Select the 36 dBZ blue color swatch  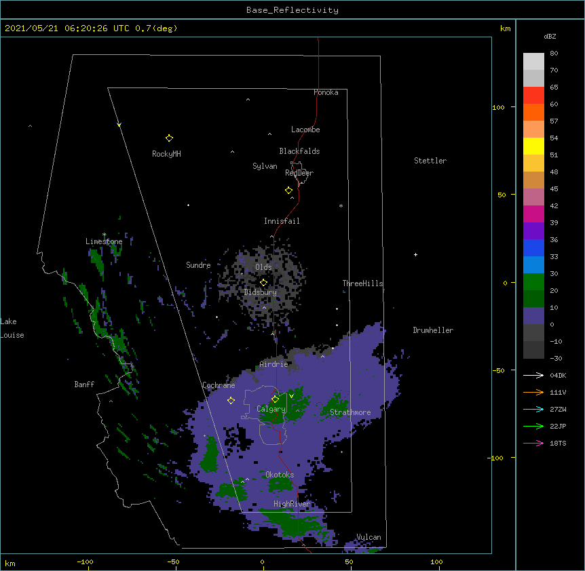coord(533,248)
